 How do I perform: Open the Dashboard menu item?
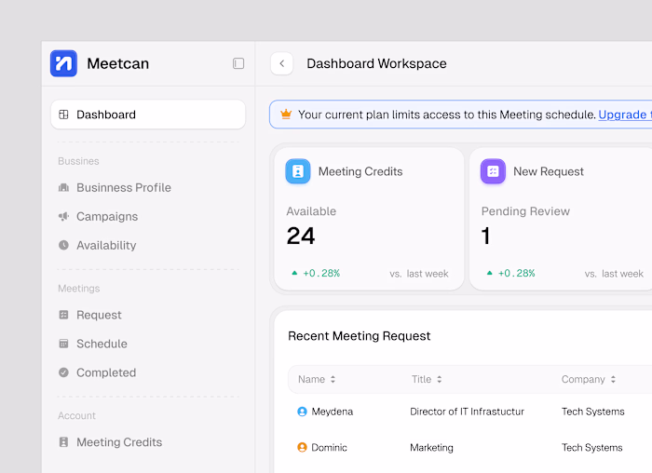coord(148,115)
